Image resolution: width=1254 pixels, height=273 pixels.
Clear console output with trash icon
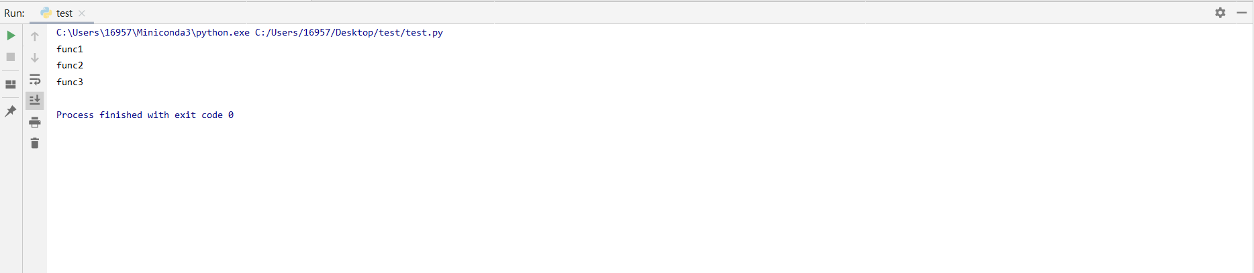(35, 144)
